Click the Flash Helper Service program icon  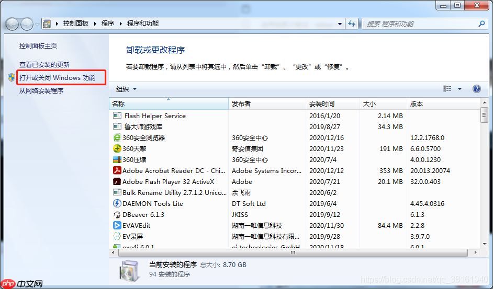point(117,115)
